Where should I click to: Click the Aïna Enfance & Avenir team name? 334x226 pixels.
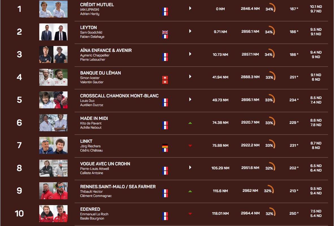pyautogui.click(x=106, y=50)
